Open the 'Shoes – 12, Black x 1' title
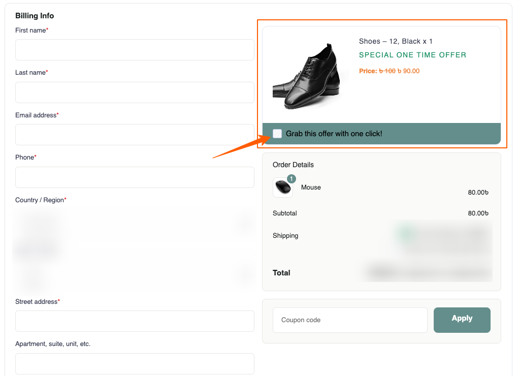The width and height of the screenshot is (518, 376). (x=396, y=41)
